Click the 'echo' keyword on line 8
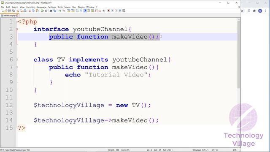The height and width of the screenshot is (152, 270). (x=73, y=75)
